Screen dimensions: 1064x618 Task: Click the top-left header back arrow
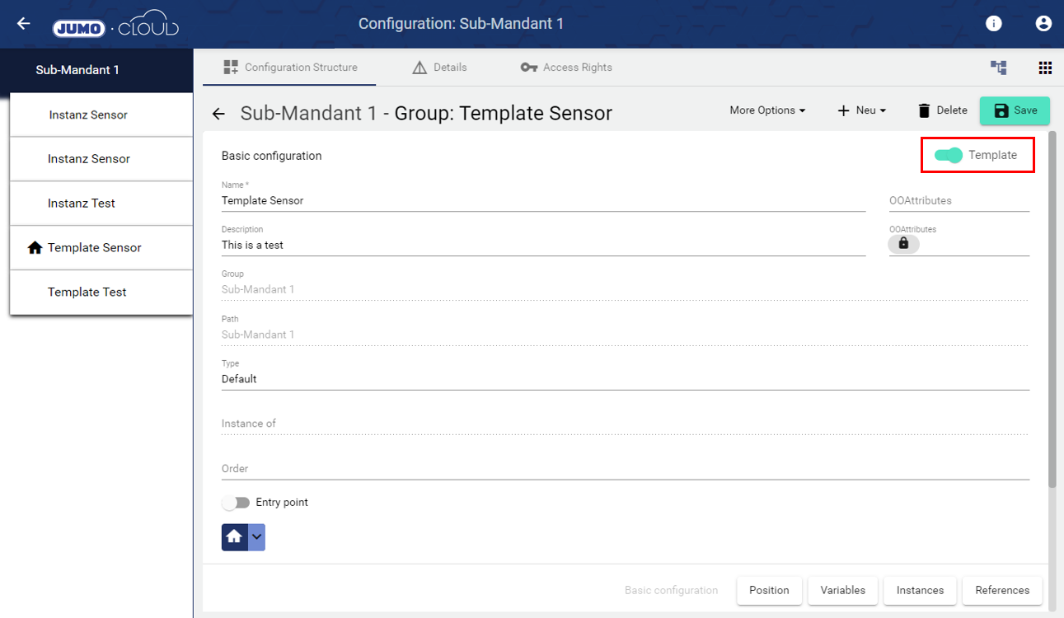(23, 24)
